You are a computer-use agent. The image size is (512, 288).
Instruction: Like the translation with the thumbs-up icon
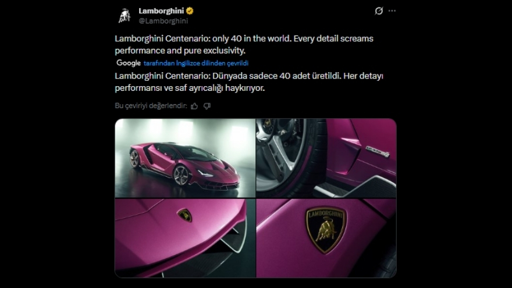tap(194, 106)
